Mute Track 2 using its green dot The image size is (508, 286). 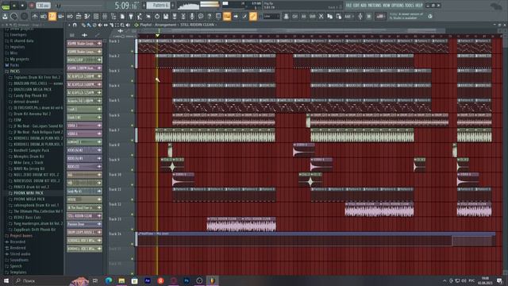[x=133, y=66]
